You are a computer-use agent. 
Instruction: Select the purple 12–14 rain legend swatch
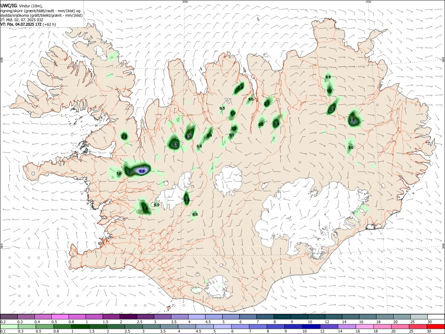point(329,326)
